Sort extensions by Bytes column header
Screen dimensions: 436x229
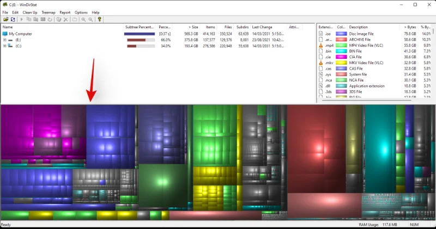coord(410,27)
